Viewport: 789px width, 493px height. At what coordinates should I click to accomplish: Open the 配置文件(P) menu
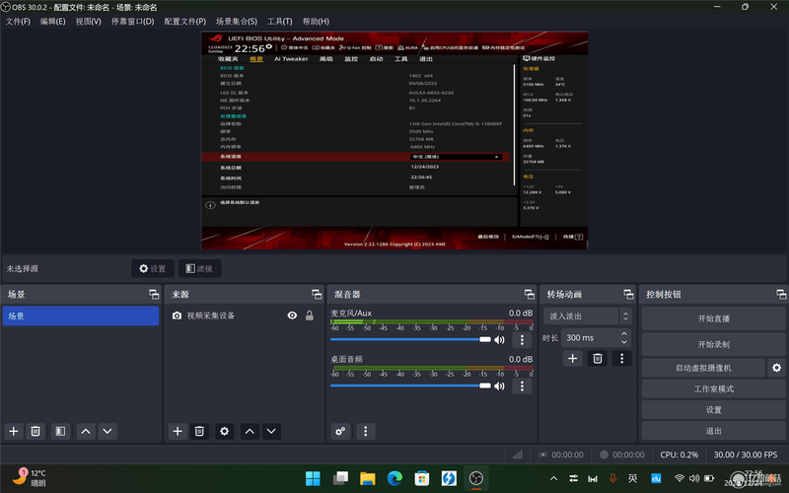pos(185,21)
